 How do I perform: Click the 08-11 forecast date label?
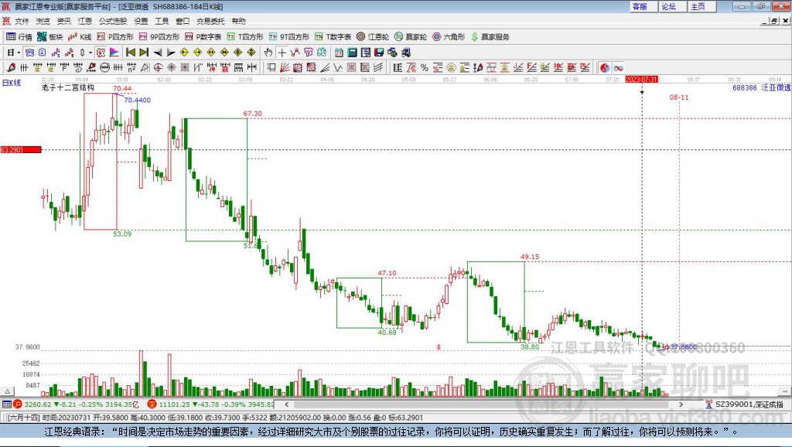pyautogui.click(x=679, y=97)
